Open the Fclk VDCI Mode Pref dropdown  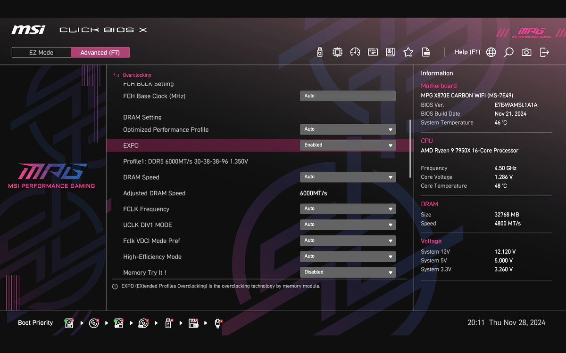(348, 241)
